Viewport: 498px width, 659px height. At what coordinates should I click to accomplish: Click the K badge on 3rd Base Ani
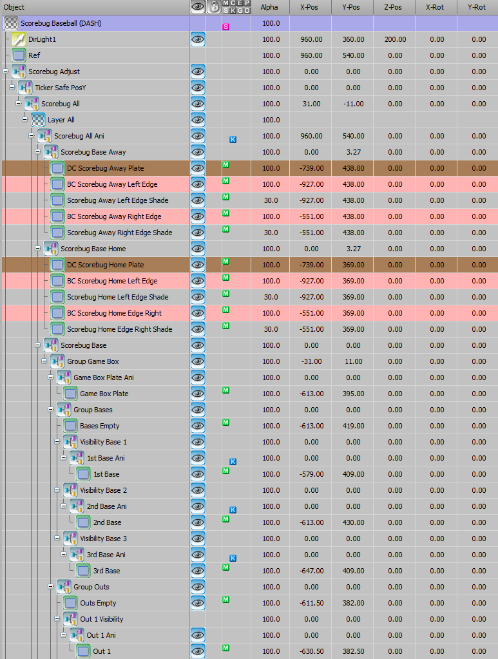(x=233, y=558)
